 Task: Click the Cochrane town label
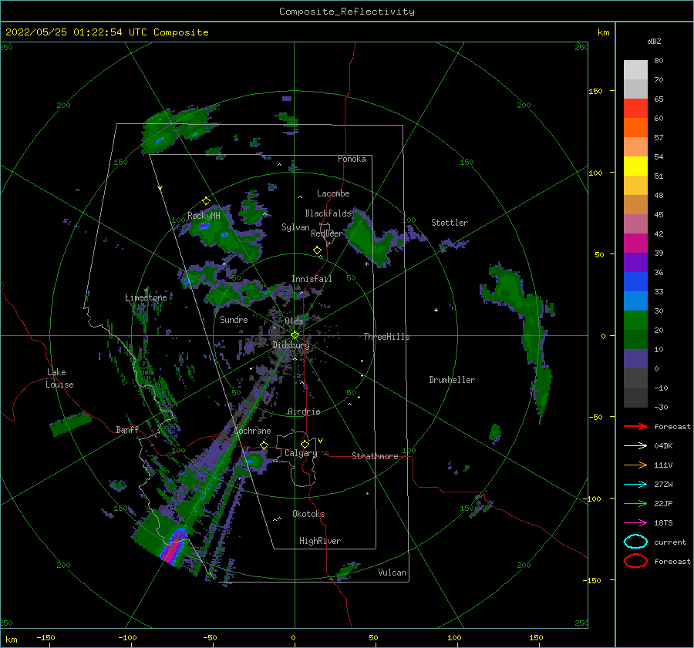pyautogui.click(x=252, y=431)
